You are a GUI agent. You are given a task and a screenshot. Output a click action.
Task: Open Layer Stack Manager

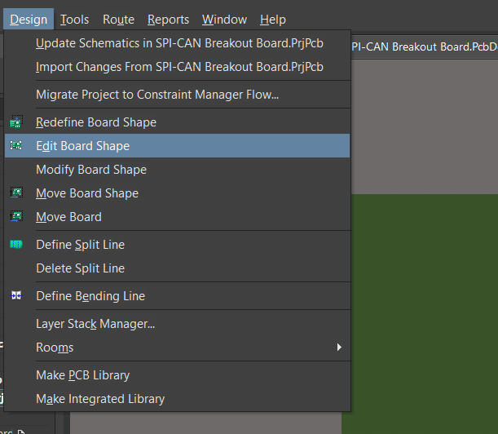pos(178,324)
